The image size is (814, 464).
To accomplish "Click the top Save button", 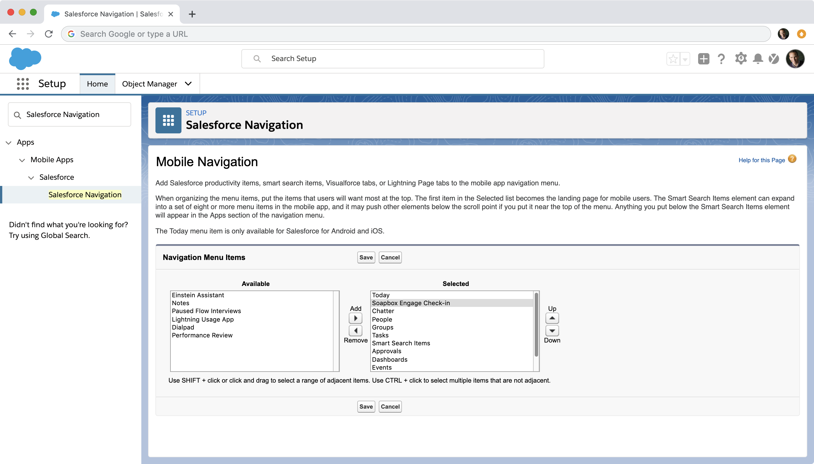I will click(366, 257).
